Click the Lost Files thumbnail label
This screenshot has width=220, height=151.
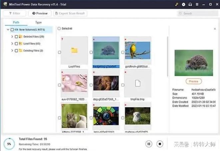[x=74, y=67]
